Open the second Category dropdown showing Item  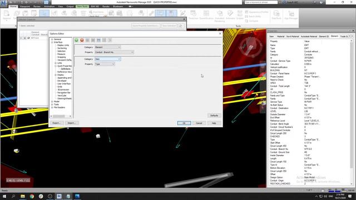point(107,59)
